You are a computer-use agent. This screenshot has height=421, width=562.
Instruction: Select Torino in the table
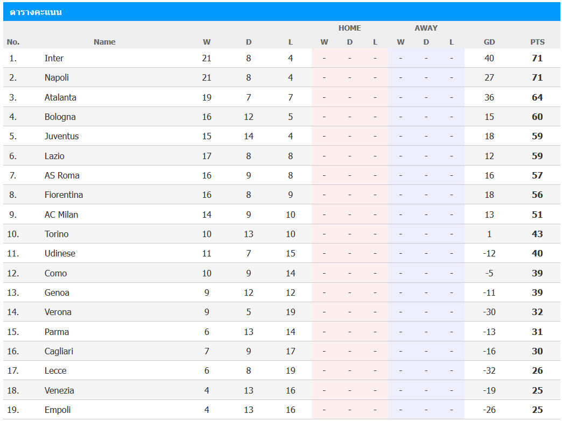pos(57,234)
